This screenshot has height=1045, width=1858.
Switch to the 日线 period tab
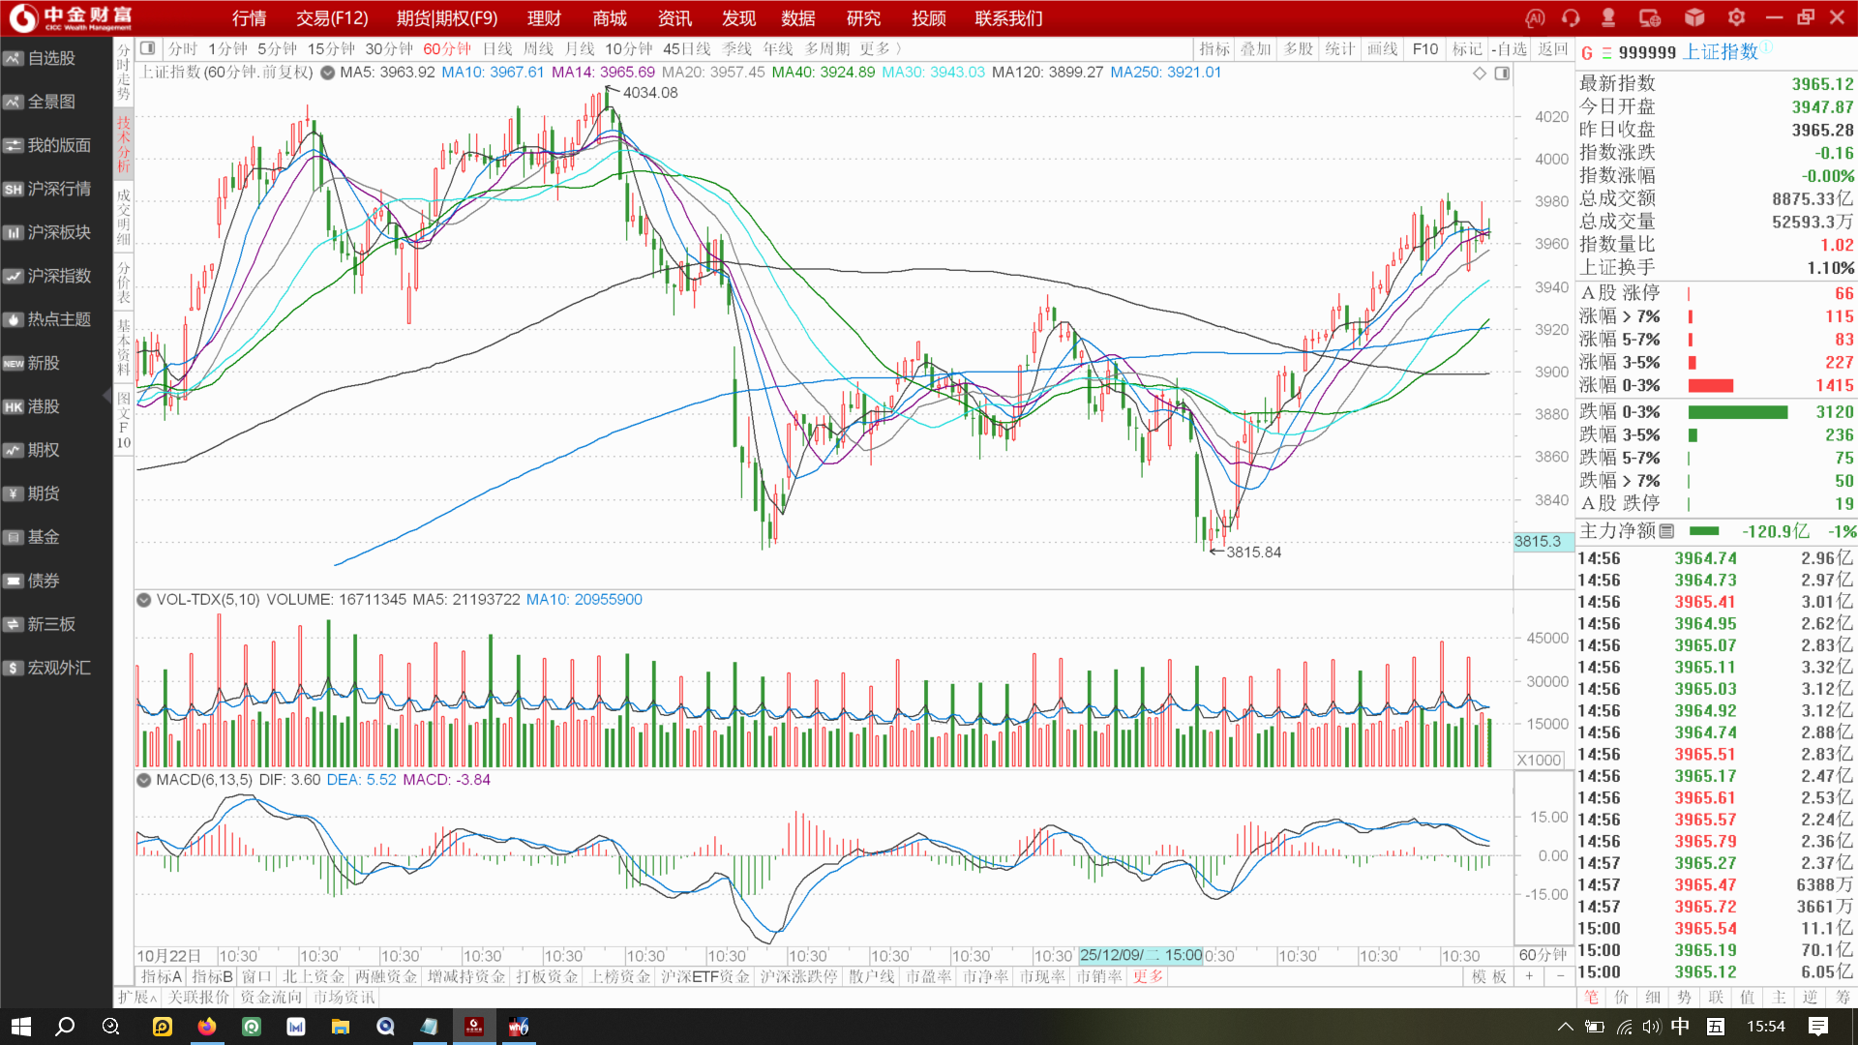(497, 48)
